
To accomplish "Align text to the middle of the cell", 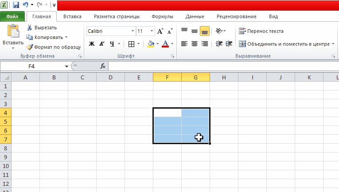I will click(x=195, y=31).
